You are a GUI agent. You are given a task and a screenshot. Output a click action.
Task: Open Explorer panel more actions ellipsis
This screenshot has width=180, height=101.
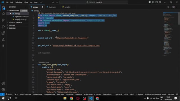[x=26, y=7]
